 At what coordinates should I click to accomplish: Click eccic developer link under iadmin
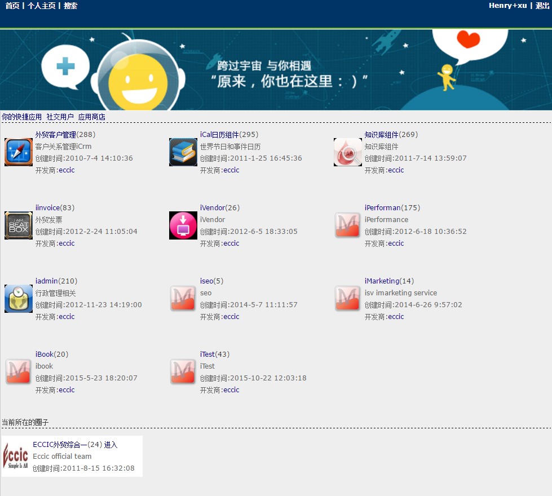point(67,316)
